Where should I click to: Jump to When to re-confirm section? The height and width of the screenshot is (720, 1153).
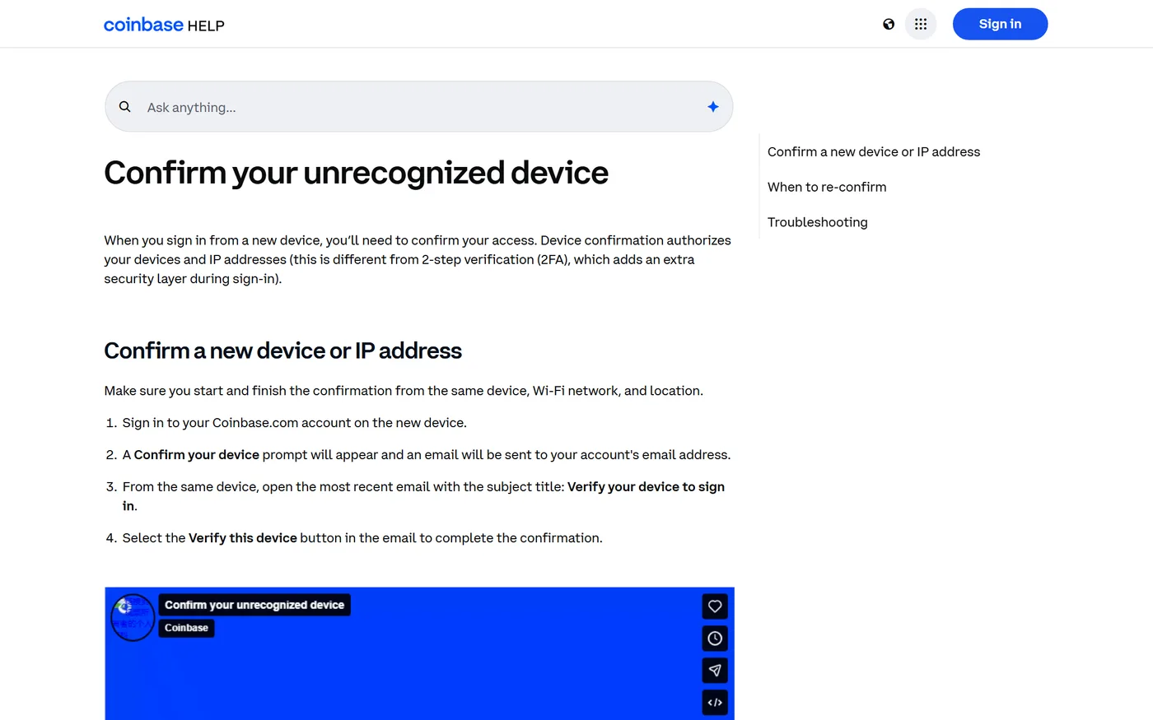tap(827, 187)
